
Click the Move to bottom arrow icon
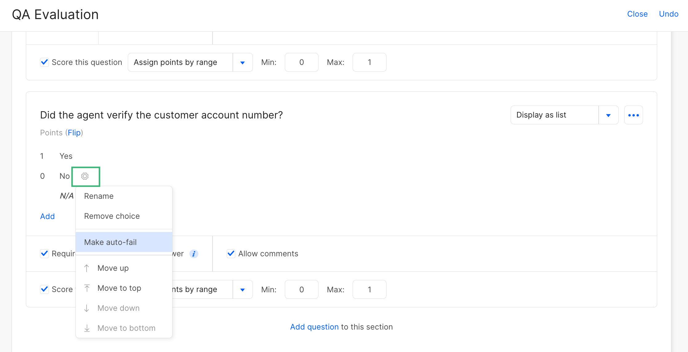point(87,328)
